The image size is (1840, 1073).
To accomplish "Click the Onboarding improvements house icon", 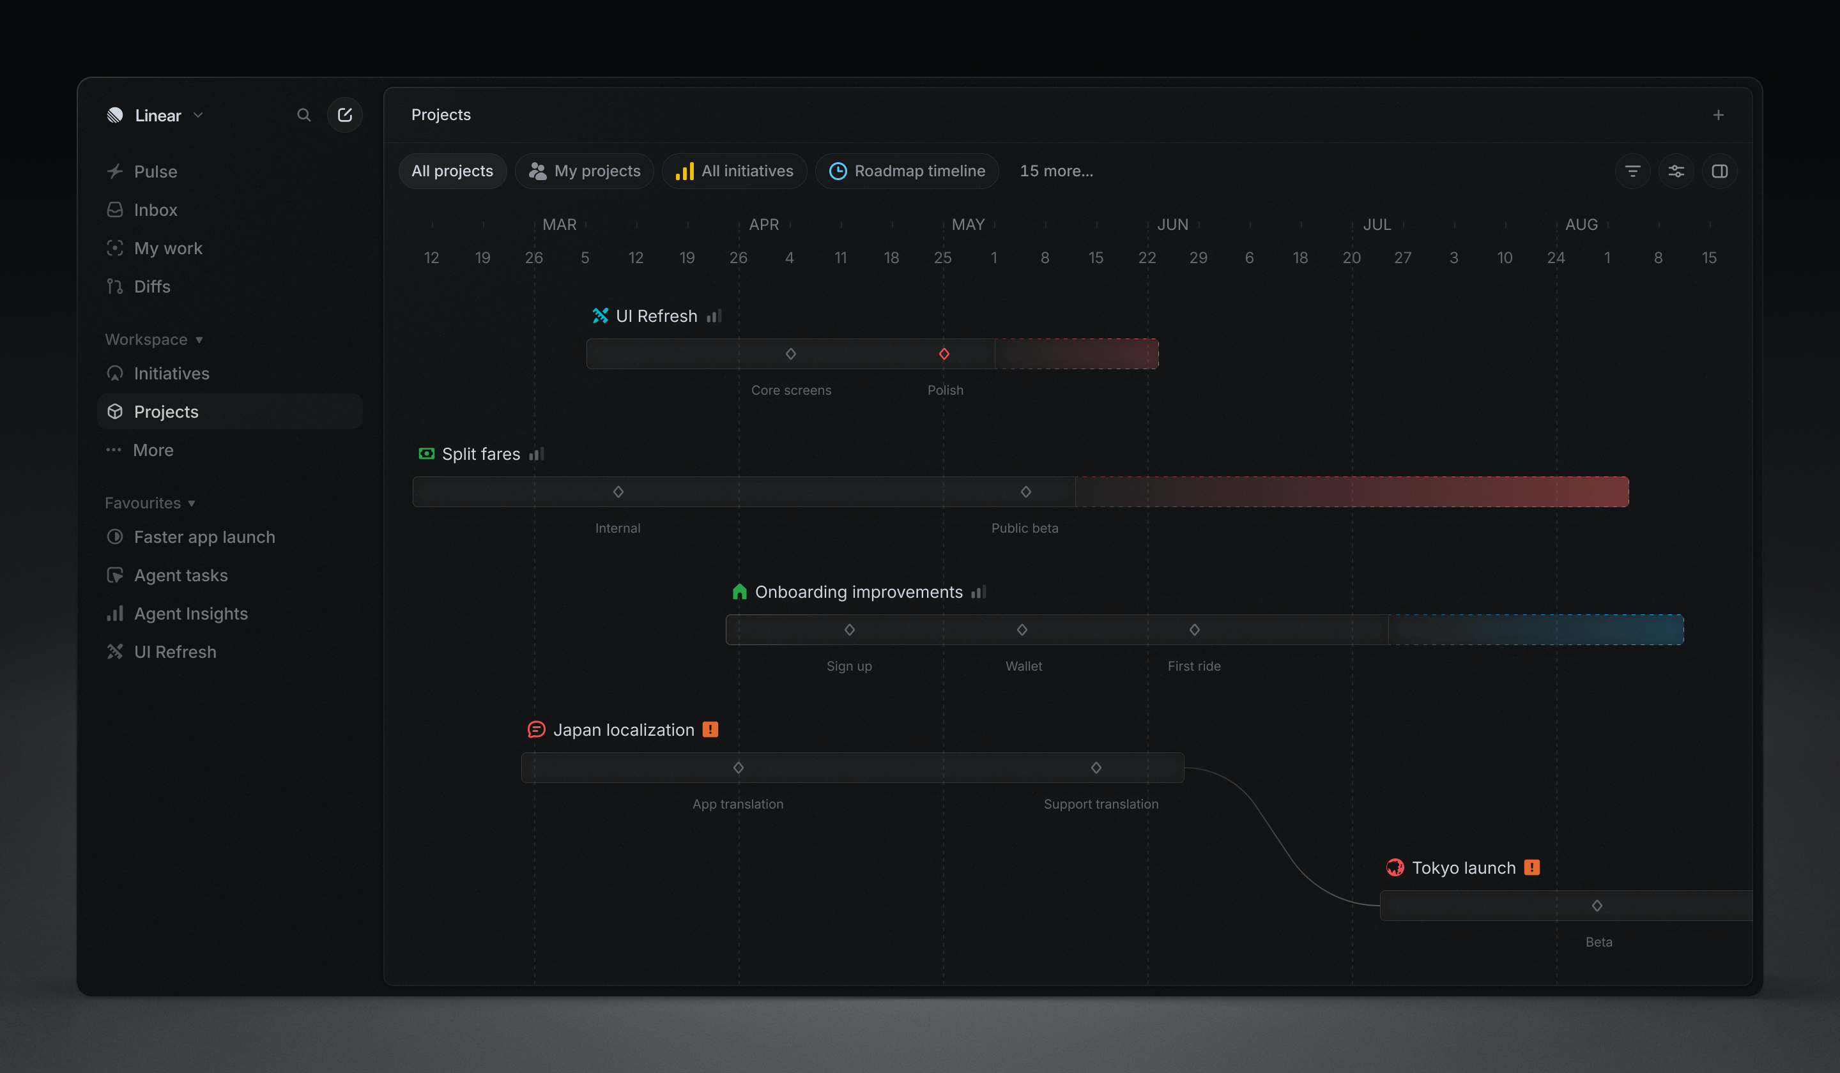I will coord(739,591).
